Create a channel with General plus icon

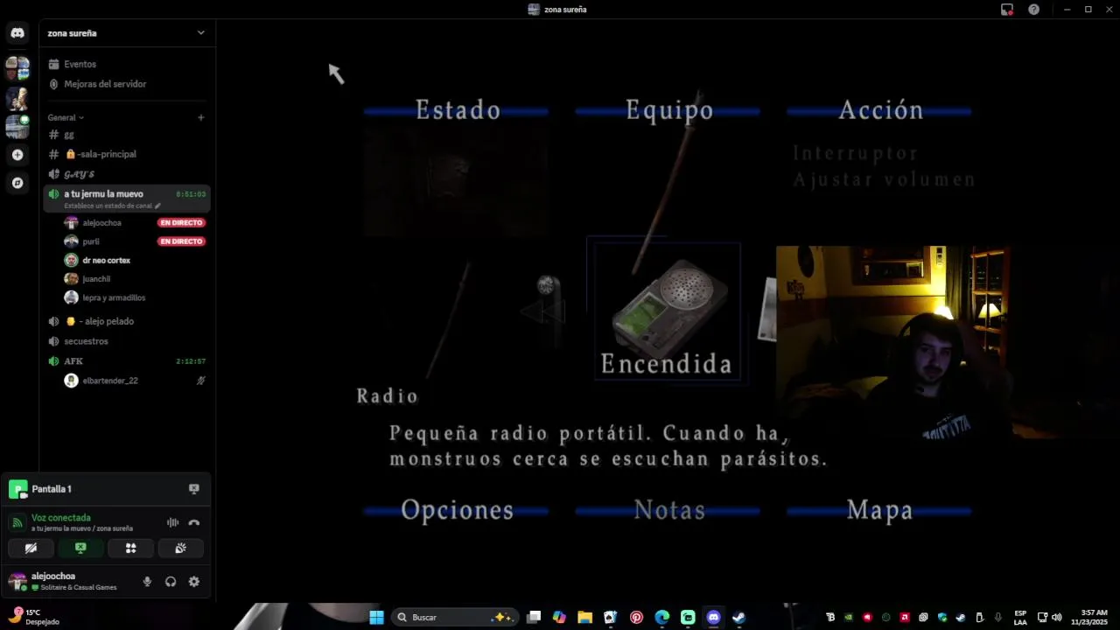click(x=200, y=117)
